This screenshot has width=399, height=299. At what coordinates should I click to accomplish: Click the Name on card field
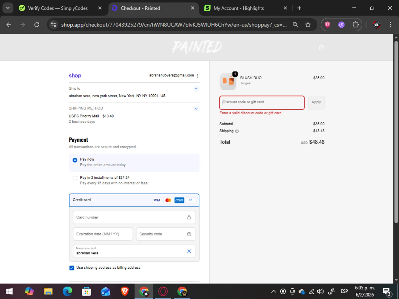(134, 251)
